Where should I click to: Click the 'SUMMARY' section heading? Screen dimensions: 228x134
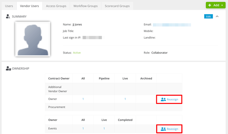[19, 17]
